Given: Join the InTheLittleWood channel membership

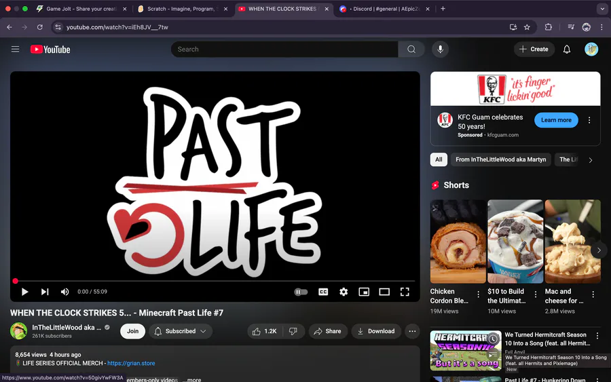Looking at the screenshot, I should click(x=132, y=331).
